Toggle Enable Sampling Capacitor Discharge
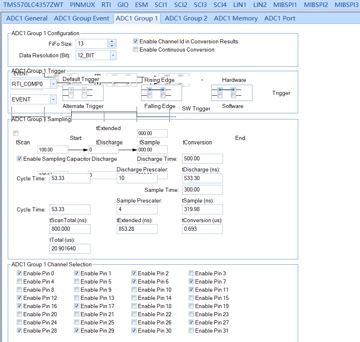This screenshot has height=342, width=360. (x=19, y=159)
